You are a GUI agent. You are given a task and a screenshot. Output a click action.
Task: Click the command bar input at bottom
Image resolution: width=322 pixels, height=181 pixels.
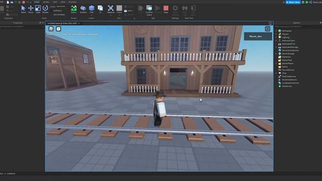(161, 173)
